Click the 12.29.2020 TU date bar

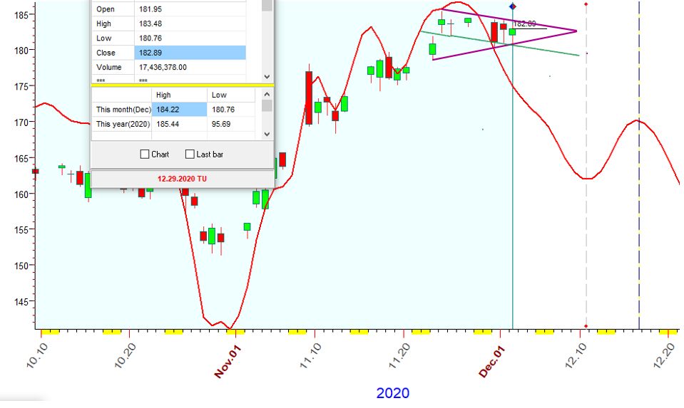point(182,178)
